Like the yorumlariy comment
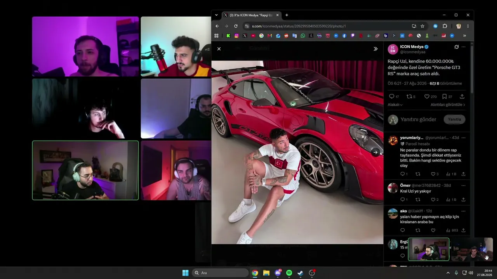497x279 pixels. click(433, 174)
